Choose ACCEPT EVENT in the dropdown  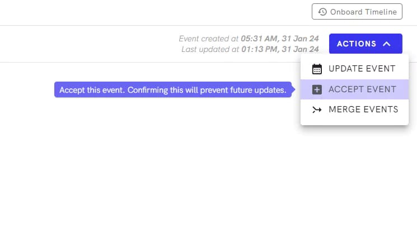click(x=354, y=89)
